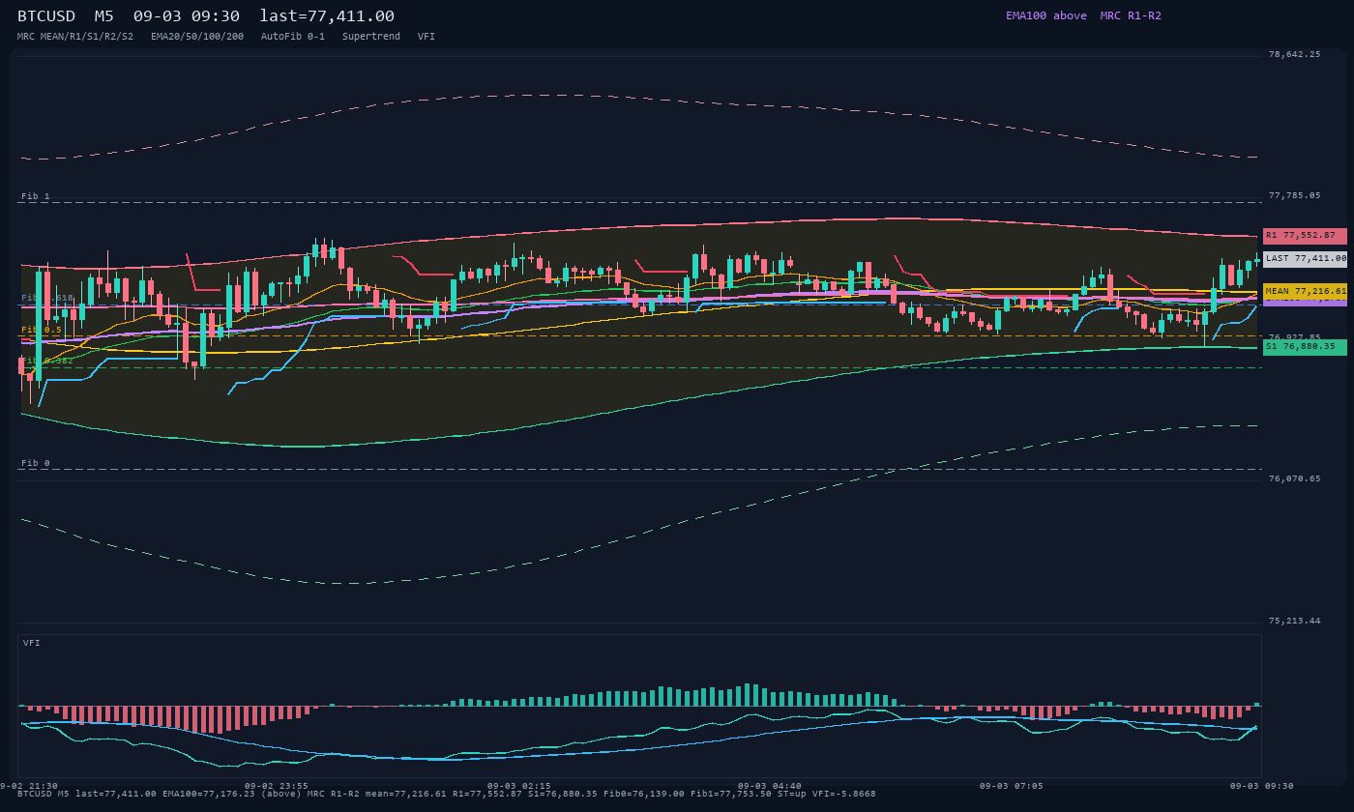Viewport: 1354px width, 812px height.
Task: Click the BTCUSD symbol title
Action: tap(46, 16)
